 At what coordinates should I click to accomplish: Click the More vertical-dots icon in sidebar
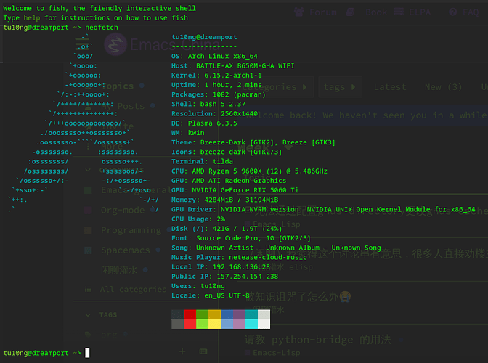coord(88,146)
